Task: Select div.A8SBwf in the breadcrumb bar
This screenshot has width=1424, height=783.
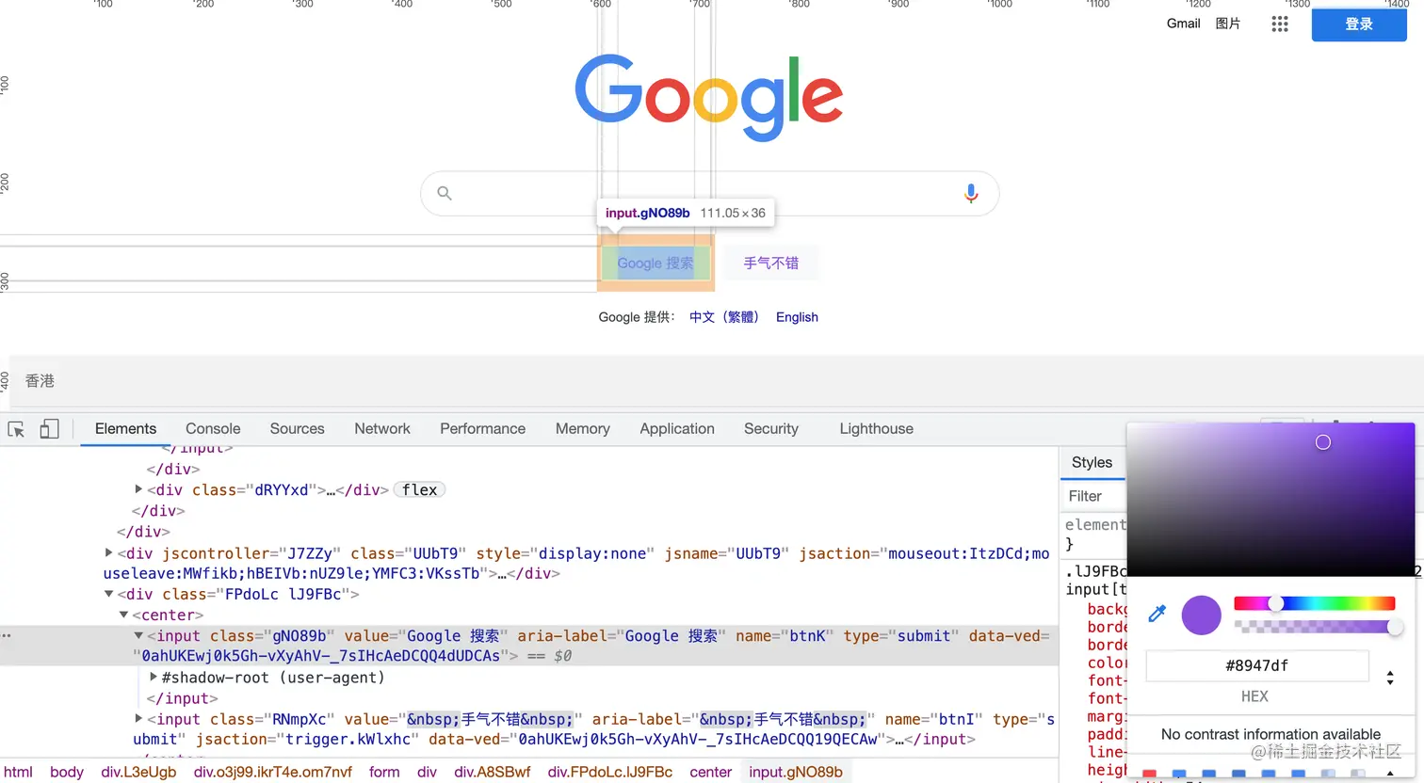Action: pyautogui.click(x=493, y=772)
